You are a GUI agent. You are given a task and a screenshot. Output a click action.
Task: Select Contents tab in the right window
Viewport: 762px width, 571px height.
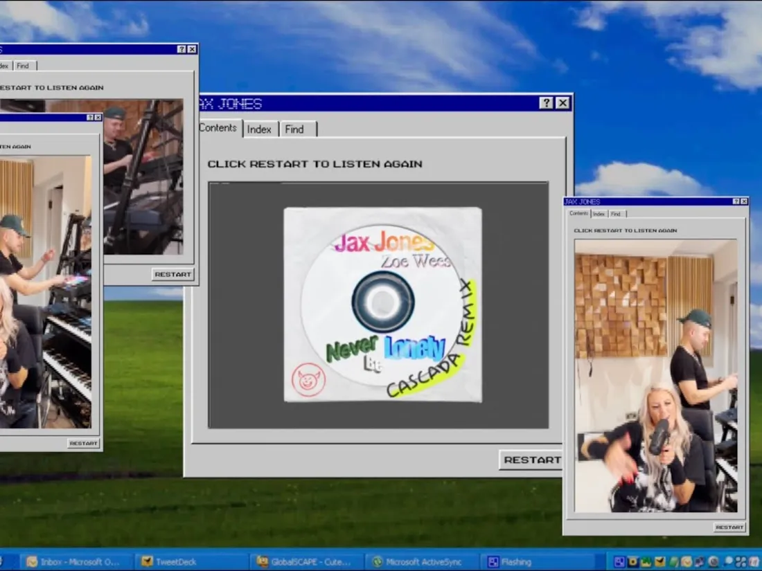pos(578,213)
